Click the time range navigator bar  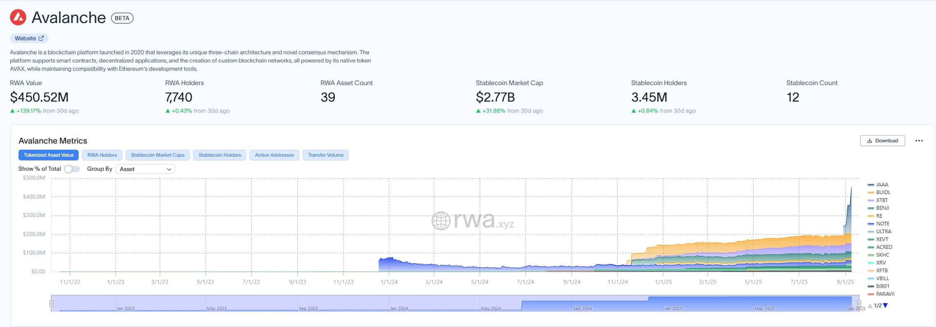point(455,304)
